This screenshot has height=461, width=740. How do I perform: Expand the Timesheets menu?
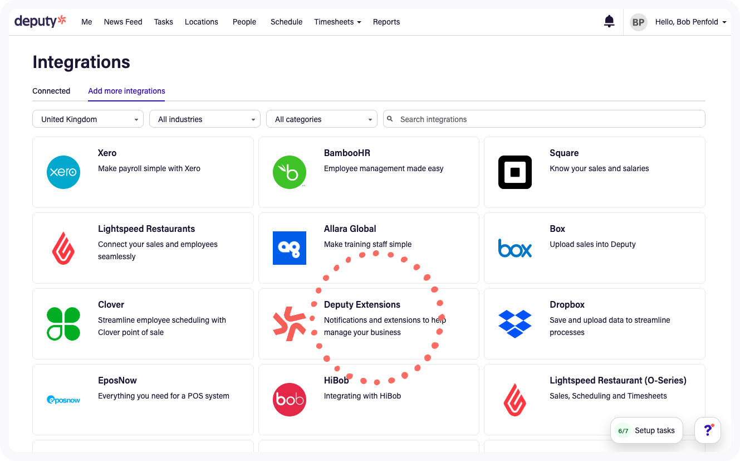(x=337, y=22)
